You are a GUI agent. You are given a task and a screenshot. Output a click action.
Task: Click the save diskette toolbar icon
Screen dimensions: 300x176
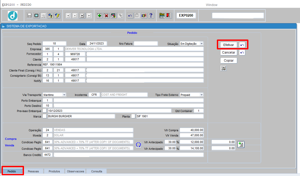coord(29,15)
